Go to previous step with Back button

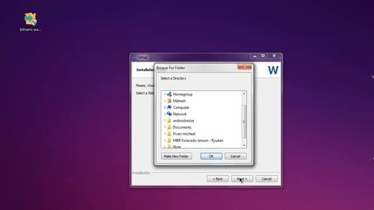coord(217,179)
